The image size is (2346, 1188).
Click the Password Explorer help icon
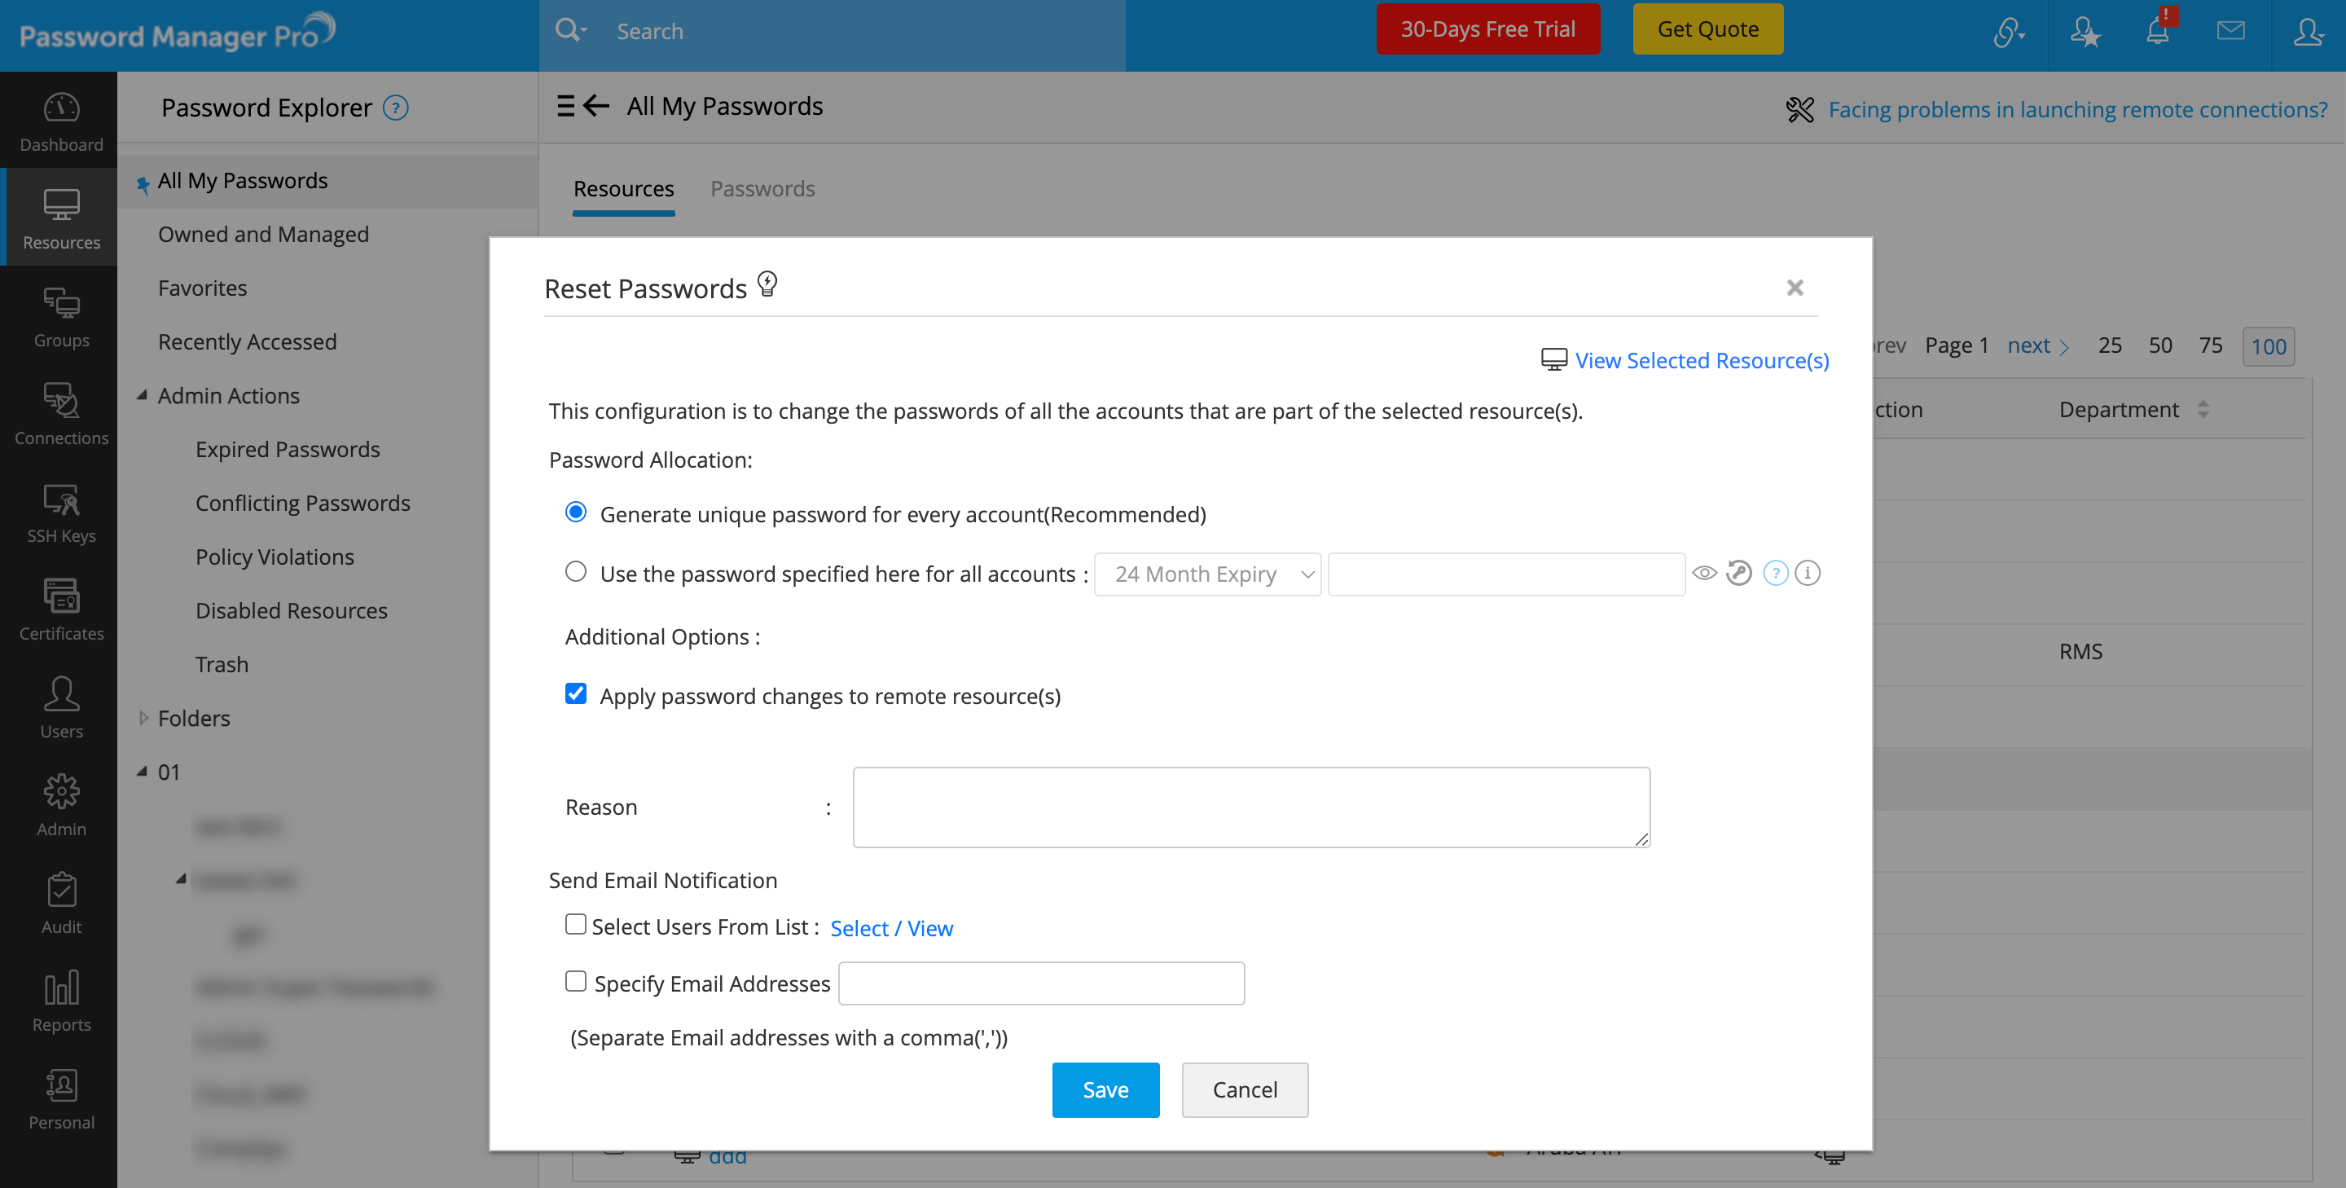[x=395, y=108]
